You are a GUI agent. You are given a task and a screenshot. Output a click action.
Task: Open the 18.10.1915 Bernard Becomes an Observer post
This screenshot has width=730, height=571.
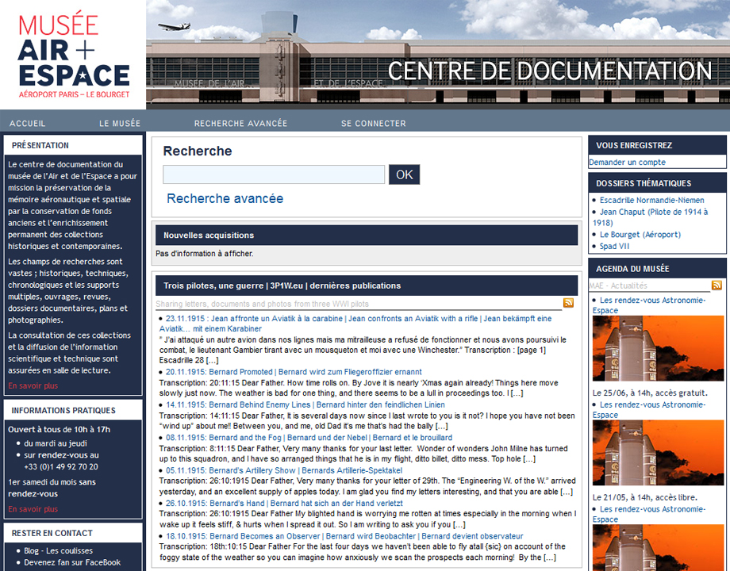344,536
